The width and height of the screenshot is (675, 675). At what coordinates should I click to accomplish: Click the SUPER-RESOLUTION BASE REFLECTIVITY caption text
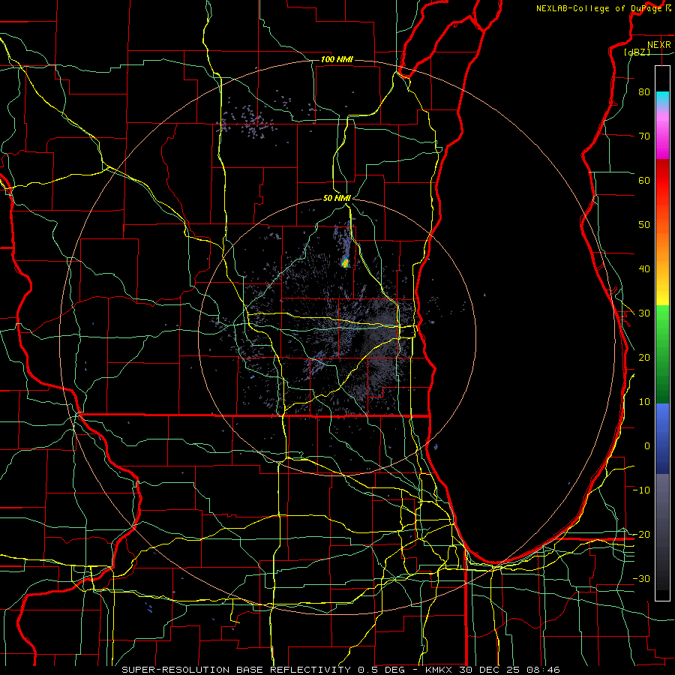pos(236,670)
